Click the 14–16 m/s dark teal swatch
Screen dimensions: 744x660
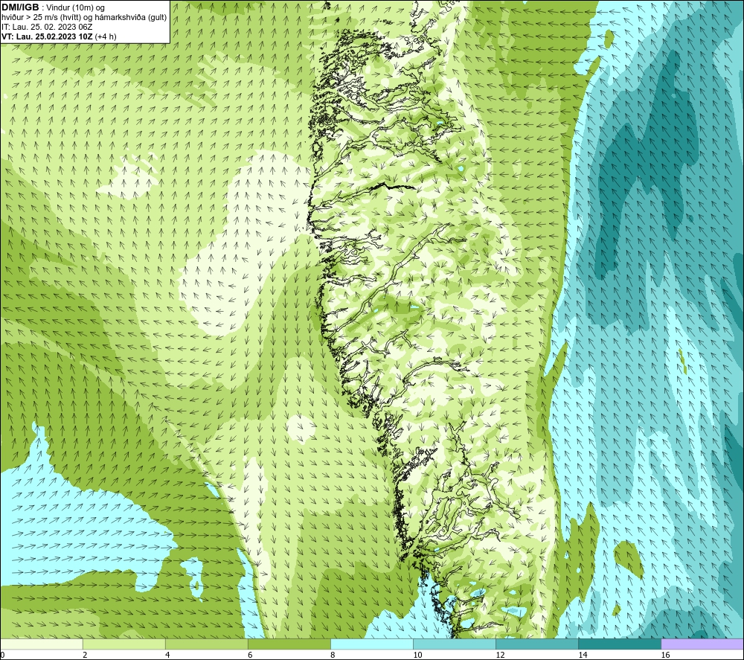tap(620, 644)
